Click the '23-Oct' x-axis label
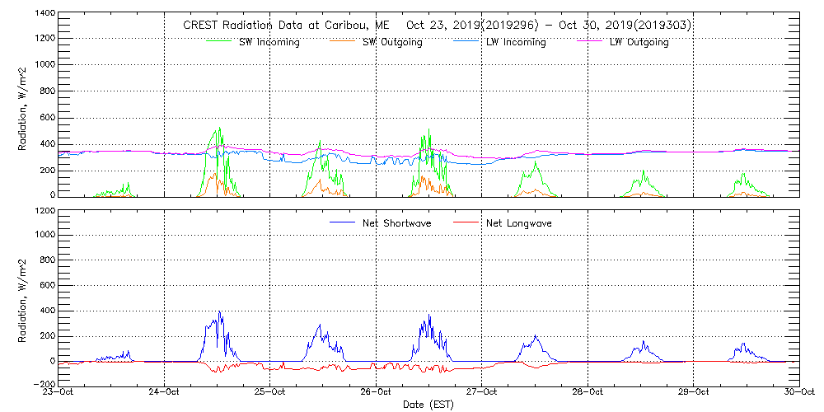Screen dimensions: 824x412 pyautogui.click(x=59, y=392)
